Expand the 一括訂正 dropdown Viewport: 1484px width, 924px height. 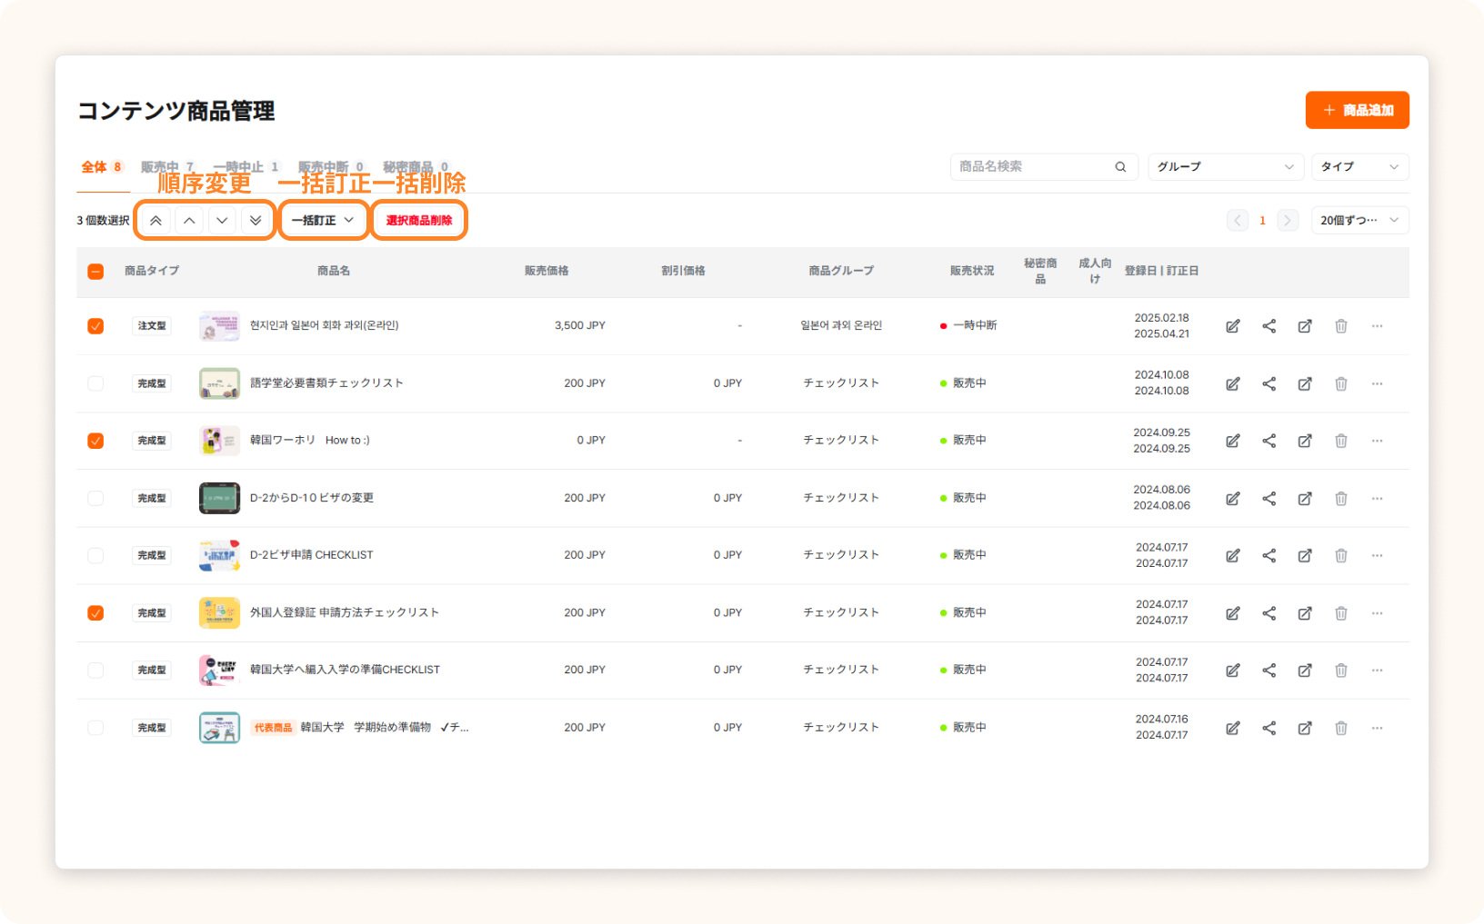[x=323, y=221]
